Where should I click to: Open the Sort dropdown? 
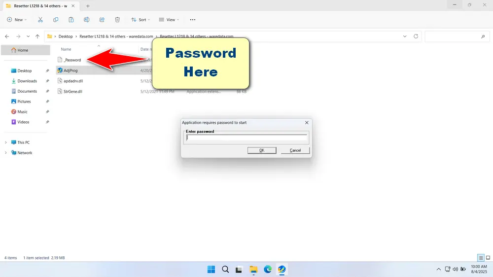pos(141,20)
